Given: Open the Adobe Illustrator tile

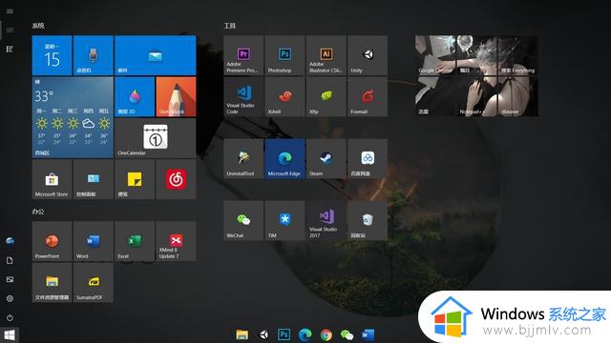Looking at the screenshot, I should [x=327, y=55].
